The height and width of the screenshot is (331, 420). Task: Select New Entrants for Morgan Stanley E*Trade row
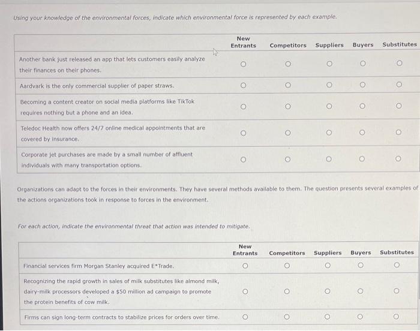coord(245,266)
